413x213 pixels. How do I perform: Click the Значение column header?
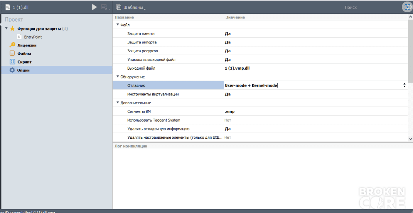235,17
